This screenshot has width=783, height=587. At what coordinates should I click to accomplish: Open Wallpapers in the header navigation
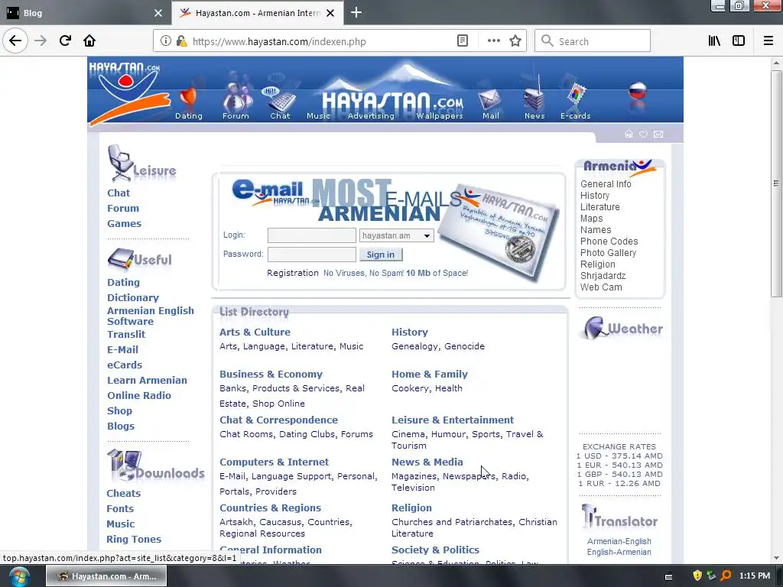440,116
